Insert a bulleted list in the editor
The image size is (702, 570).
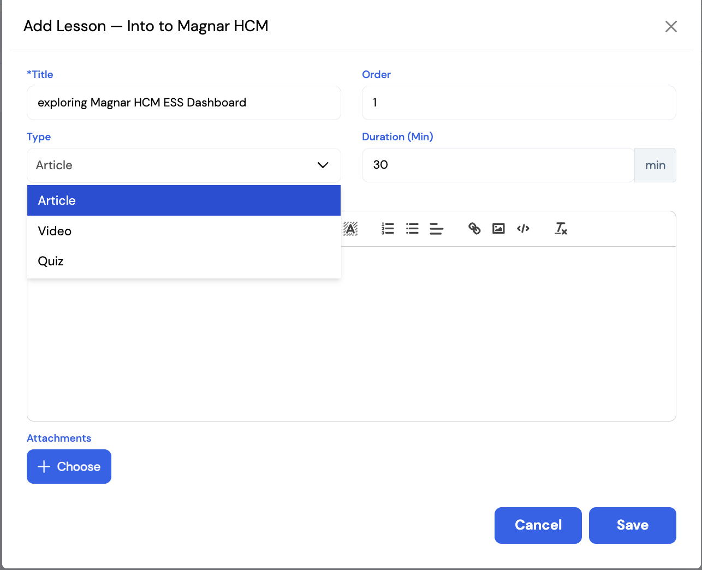[412, 229]
